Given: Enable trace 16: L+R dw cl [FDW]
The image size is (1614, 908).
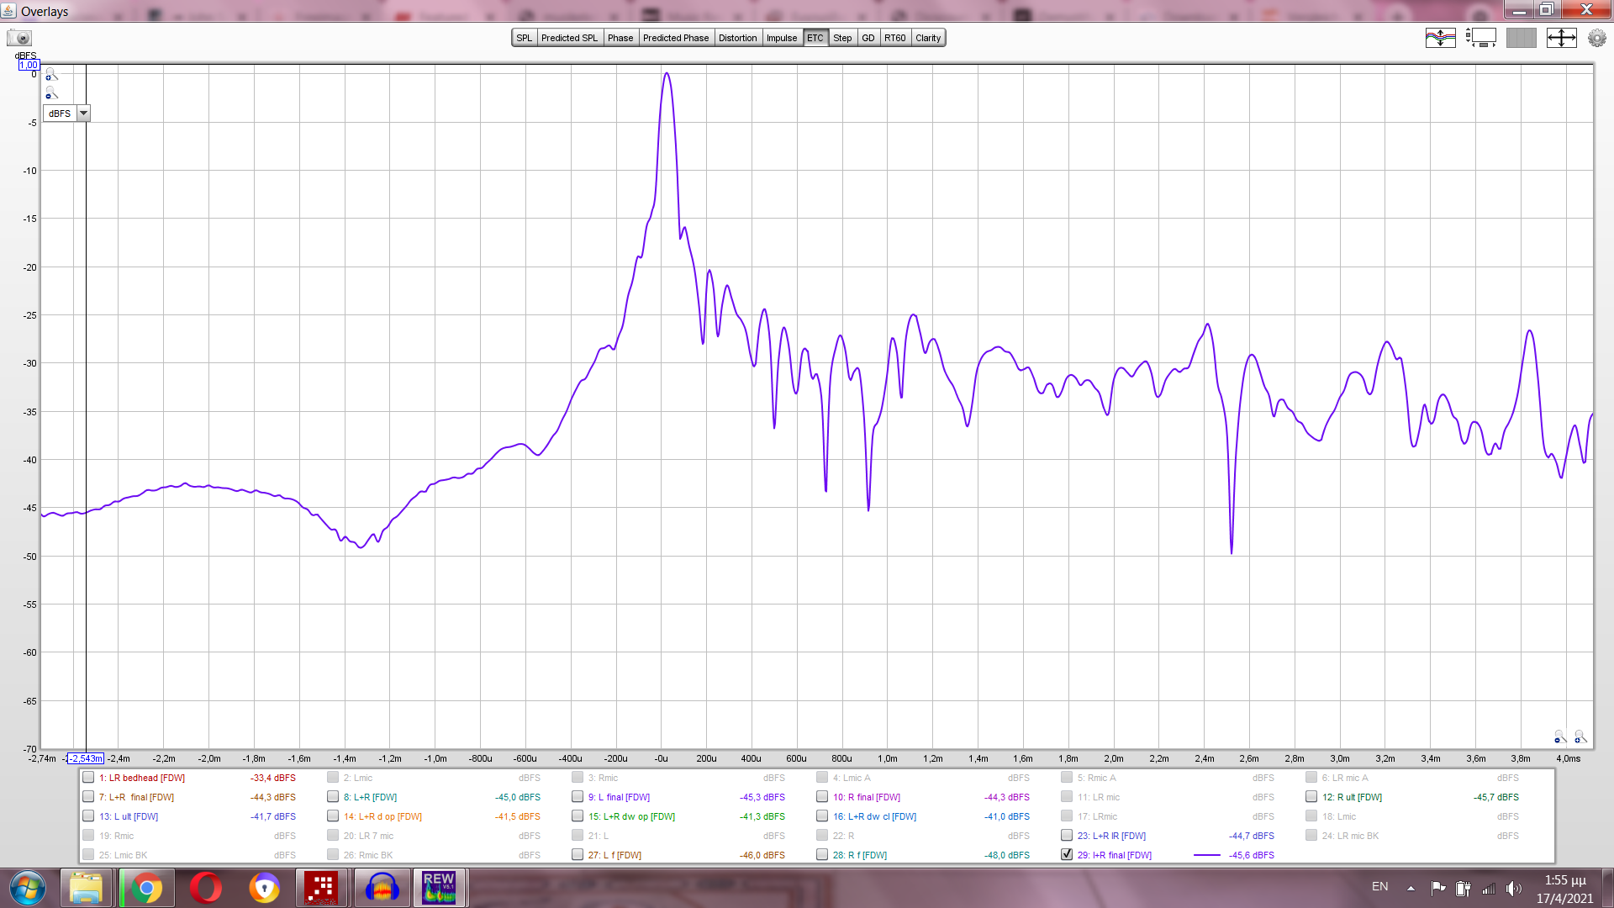Looking at the screenshot, I should [x=822, y=816].
